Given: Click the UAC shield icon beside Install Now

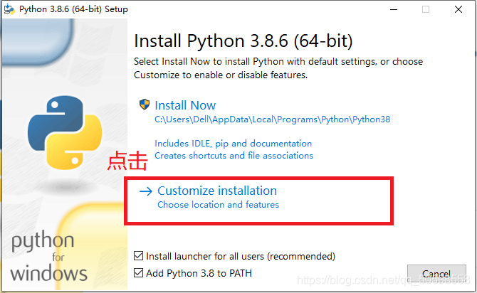Looking at the screenshot, I should [x=145, y=105].
